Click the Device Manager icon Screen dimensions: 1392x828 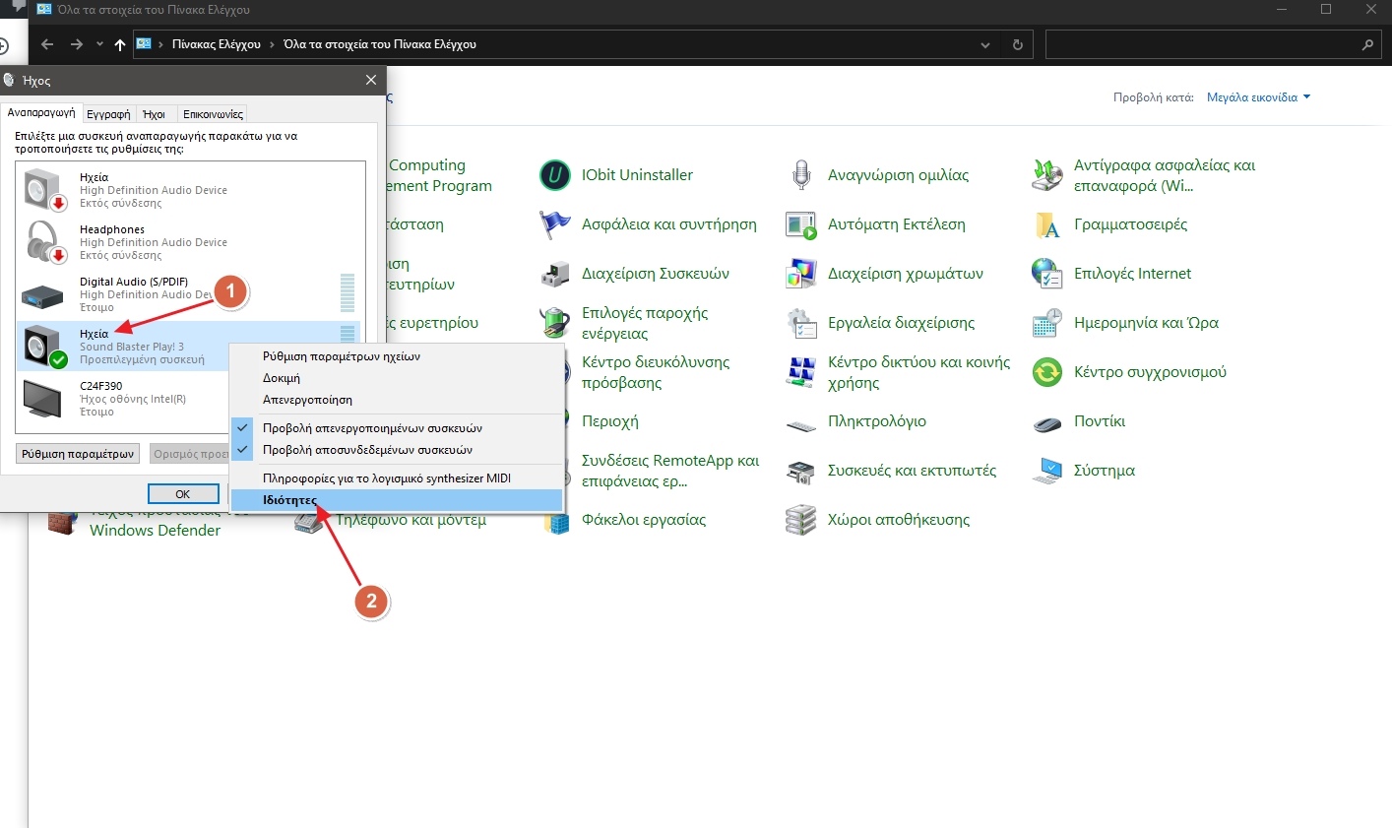[555, 275]
